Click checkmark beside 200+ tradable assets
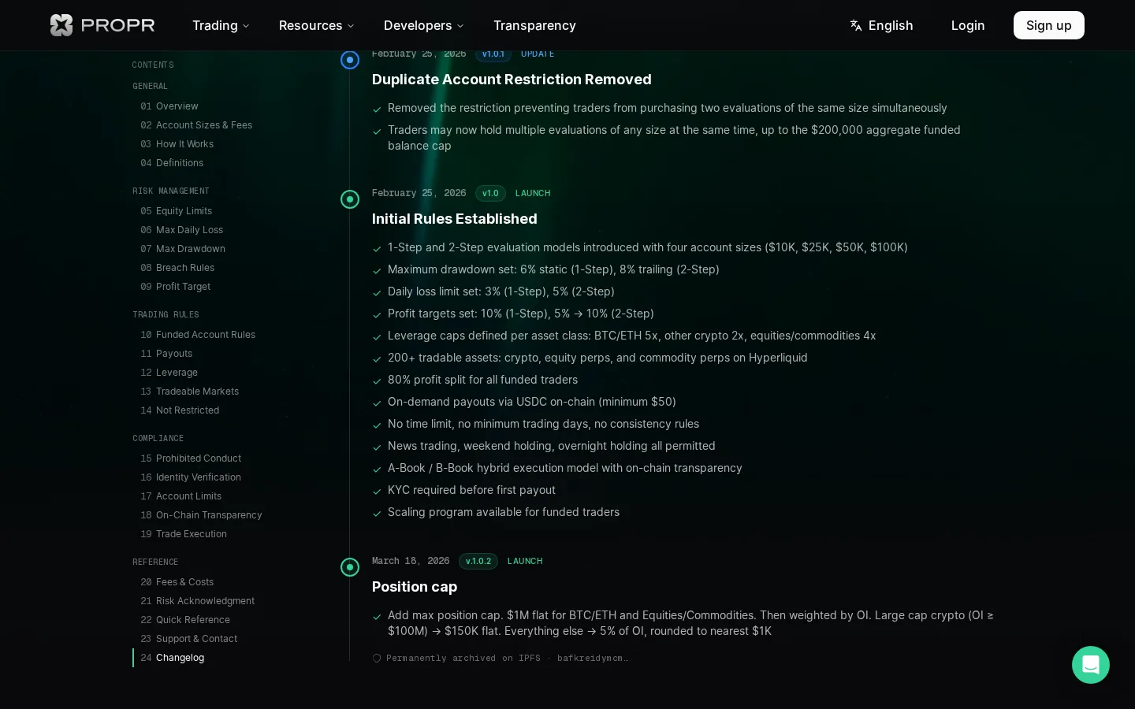 [x=377, y=358]
